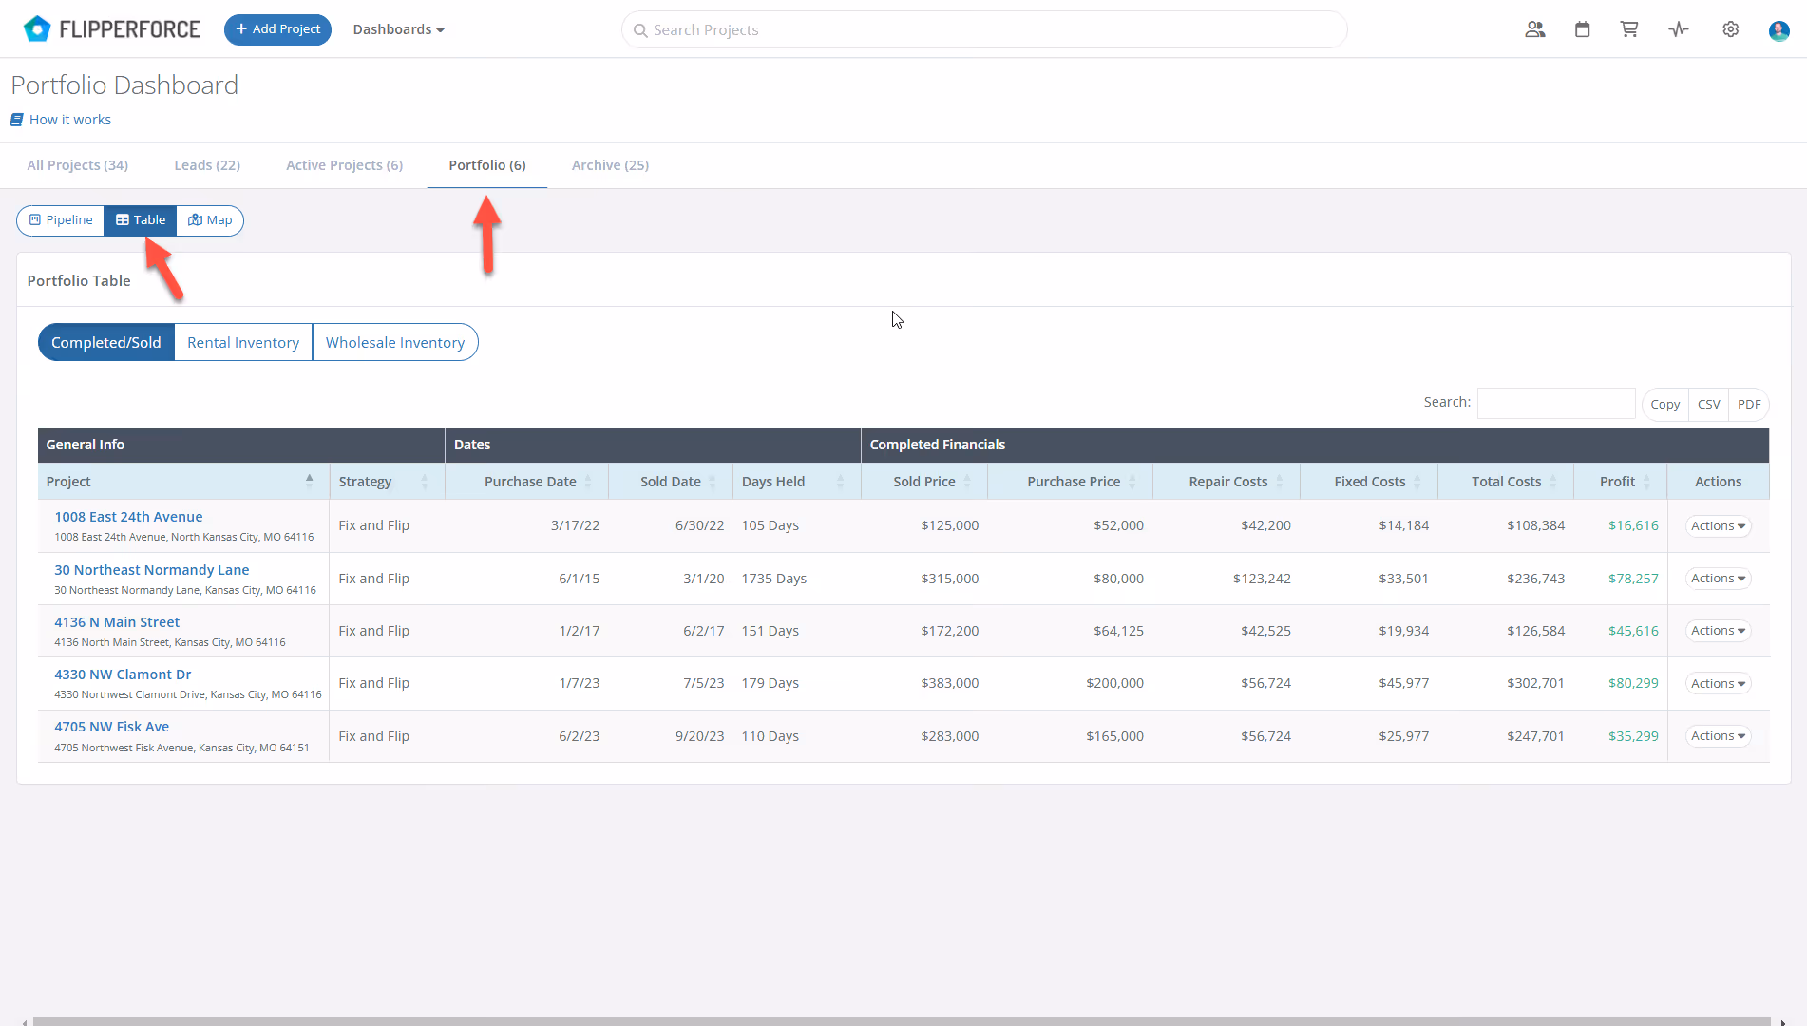Open 4705 NW Fisk Ave project
Image resolution: width=1807 pixels, height=1026 pixels.
112,727
